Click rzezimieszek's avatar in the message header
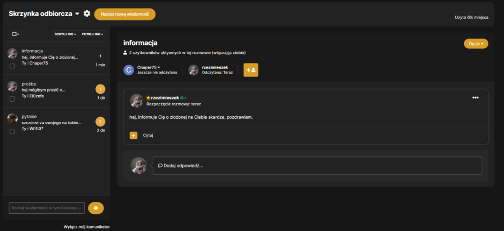The image size is (504, 231). (136, 101)
